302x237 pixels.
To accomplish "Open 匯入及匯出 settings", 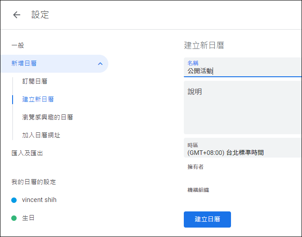I will point(27,153).
